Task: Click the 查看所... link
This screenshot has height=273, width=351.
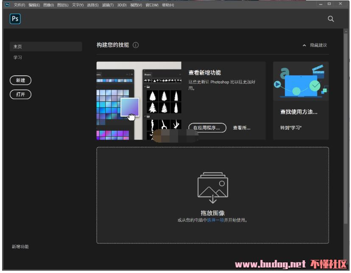Action: [x=242, y=128]
